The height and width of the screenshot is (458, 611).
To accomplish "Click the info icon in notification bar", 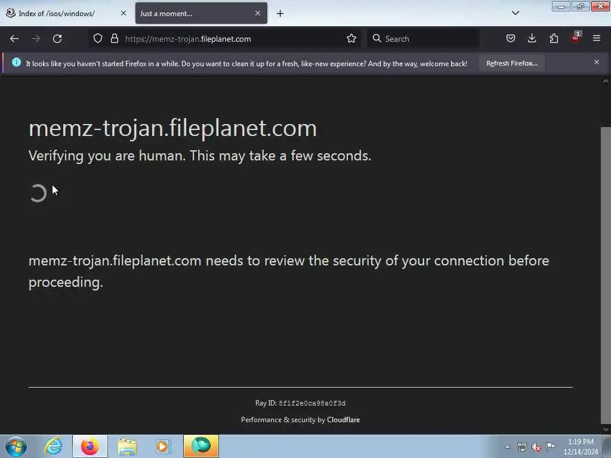I will 16,62.
